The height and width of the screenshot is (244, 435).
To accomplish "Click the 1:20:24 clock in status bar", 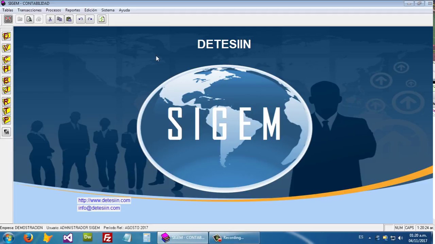I will (425, 228).
